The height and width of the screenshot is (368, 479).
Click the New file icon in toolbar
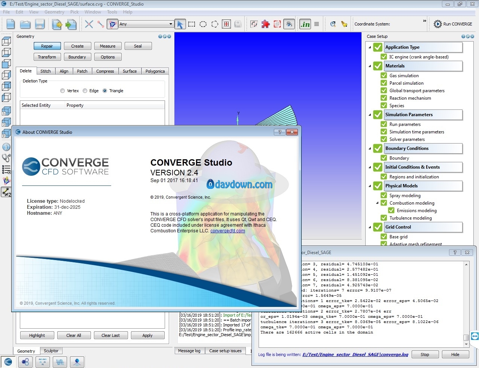click(10, 24)
